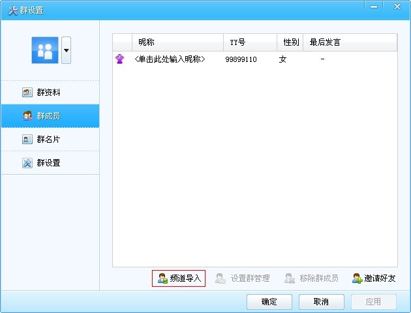Open the 群资料 tab
Screen dimensions: 411x313
pyautogui.click(x=50, y=93)
